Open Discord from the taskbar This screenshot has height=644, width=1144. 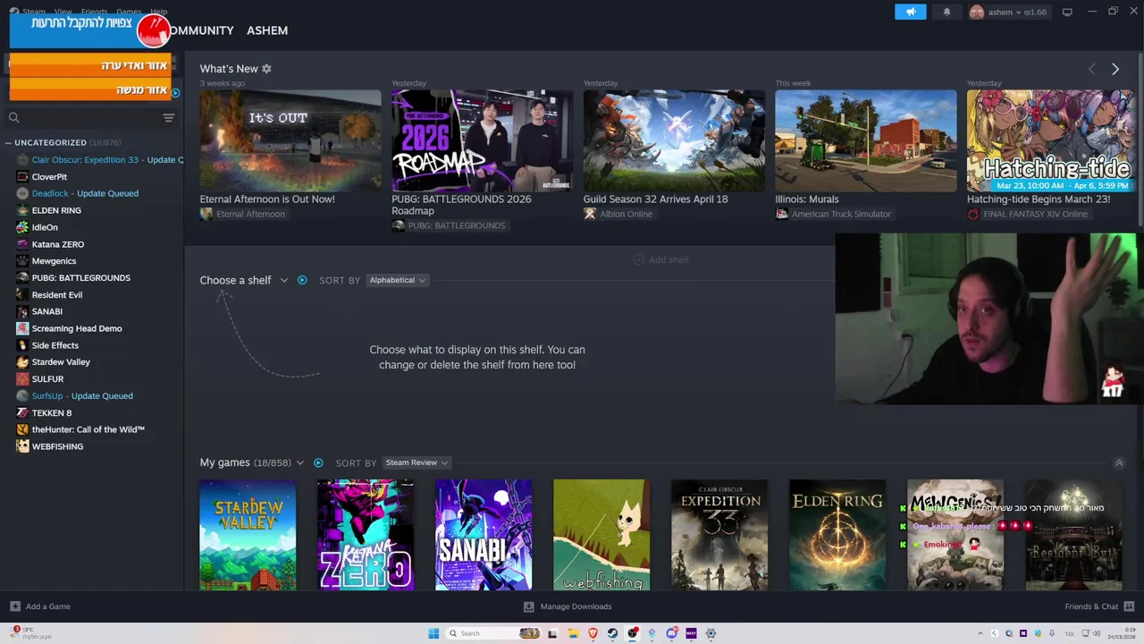click(671, 633)
